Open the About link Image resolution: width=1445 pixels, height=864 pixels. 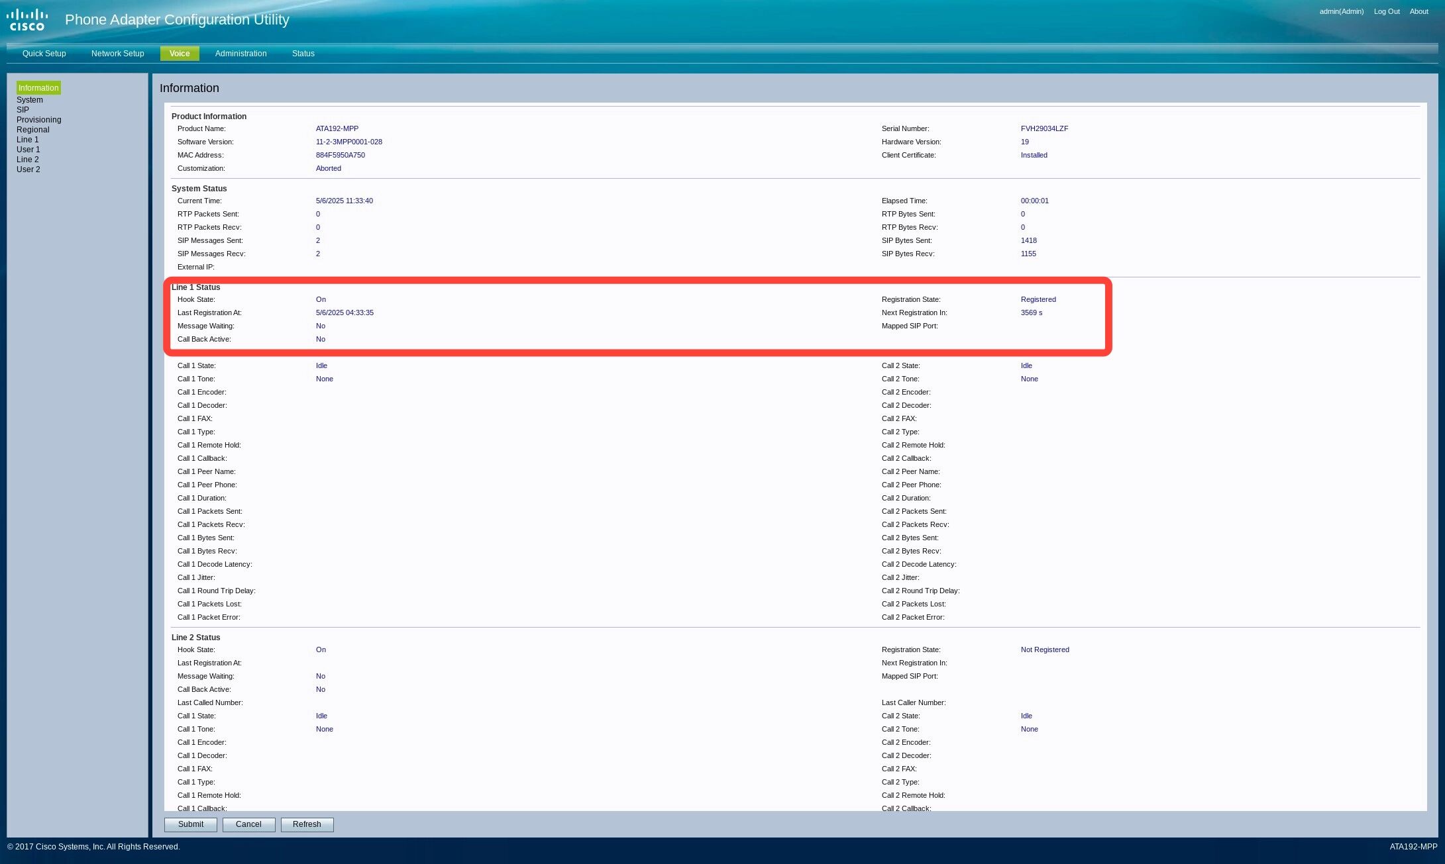[1418, 11]
